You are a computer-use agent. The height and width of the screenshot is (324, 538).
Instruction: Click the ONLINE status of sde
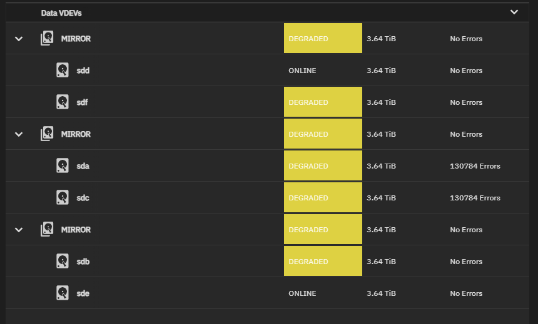302,293
